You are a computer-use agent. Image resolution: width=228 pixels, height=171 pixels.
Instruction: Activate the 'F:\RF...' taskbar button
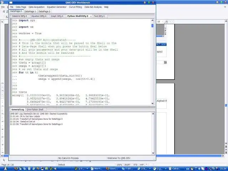127,169
